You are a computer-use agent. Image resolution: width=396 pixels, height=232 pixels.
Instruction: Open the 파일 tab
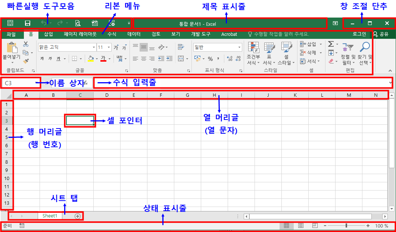[11, 34]
